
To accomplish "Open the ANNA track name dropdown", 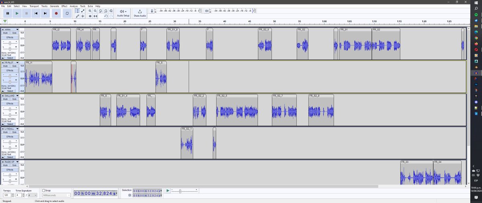I will [x=17, y=29].
